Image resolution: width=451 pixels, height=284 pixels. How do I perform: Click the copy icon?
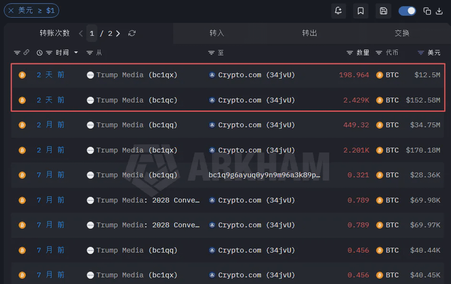click(x=427, y=11)
